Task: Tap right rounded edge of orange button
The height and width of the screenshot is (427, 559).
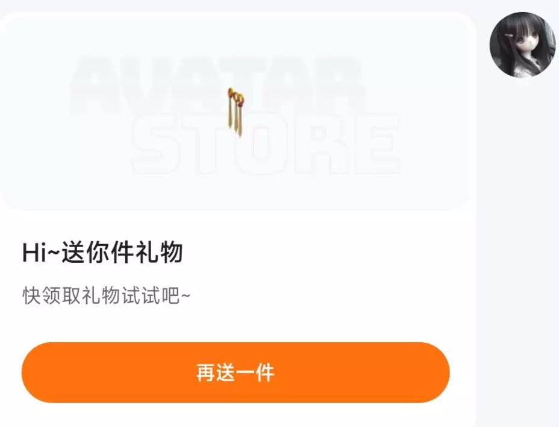Action: point(437,372)
